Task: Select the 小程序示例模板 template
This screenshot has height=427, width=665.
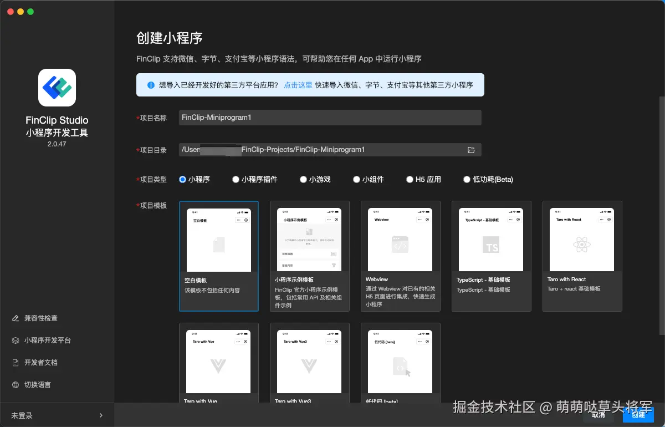Action: click(x=309, y=255)
